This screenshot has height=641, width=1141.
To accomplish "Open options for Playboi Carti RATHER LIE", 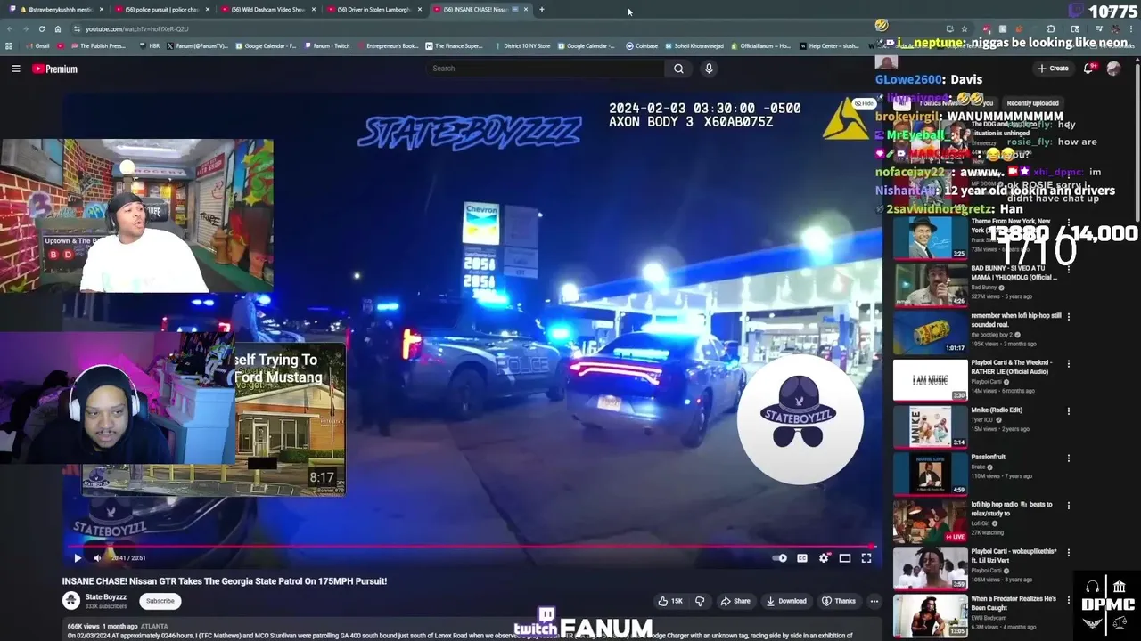I will click(x=1068, y=363).
